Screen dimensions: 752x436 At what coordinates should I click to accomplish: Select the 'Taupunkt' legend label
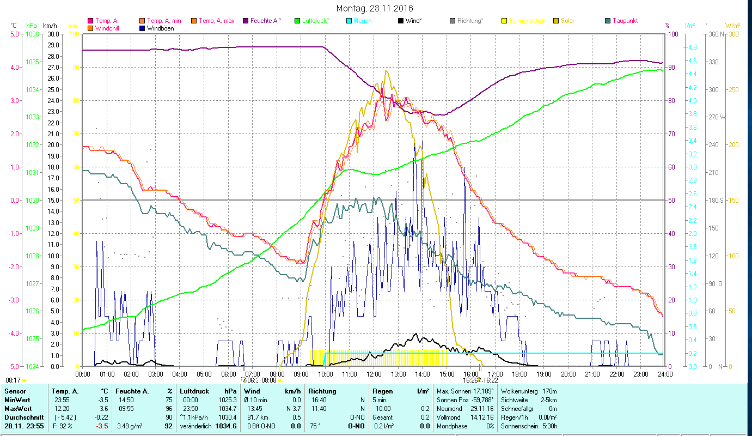[x=625, y=21]
